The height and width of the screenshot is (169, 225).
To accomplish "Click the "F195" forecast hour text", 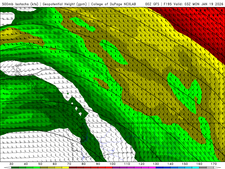I will pos(168,4).
